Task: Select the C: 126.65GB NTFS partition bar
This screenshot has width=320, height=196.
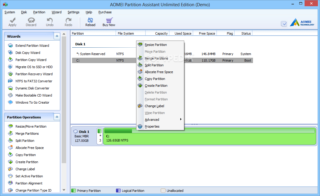Action: click(210, 136)
